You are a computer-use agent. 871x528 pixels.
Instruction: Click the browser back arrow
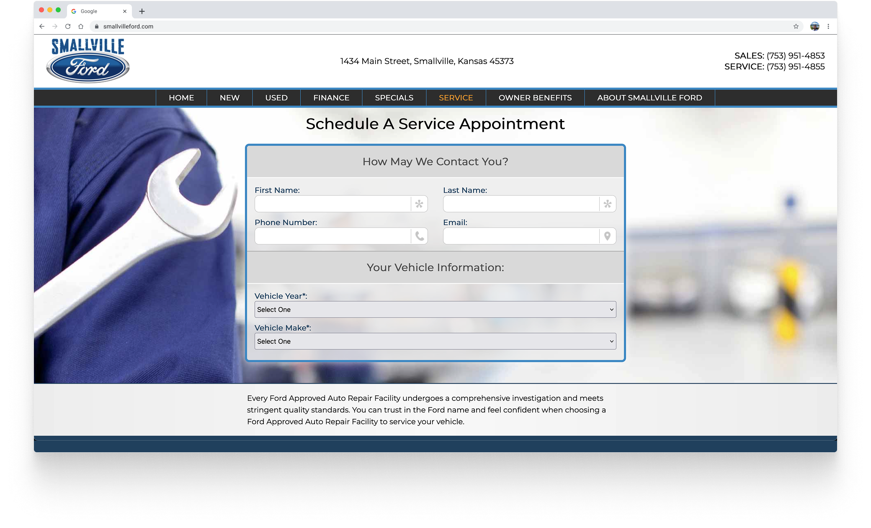pyautogui.click(x=42, y=26)
